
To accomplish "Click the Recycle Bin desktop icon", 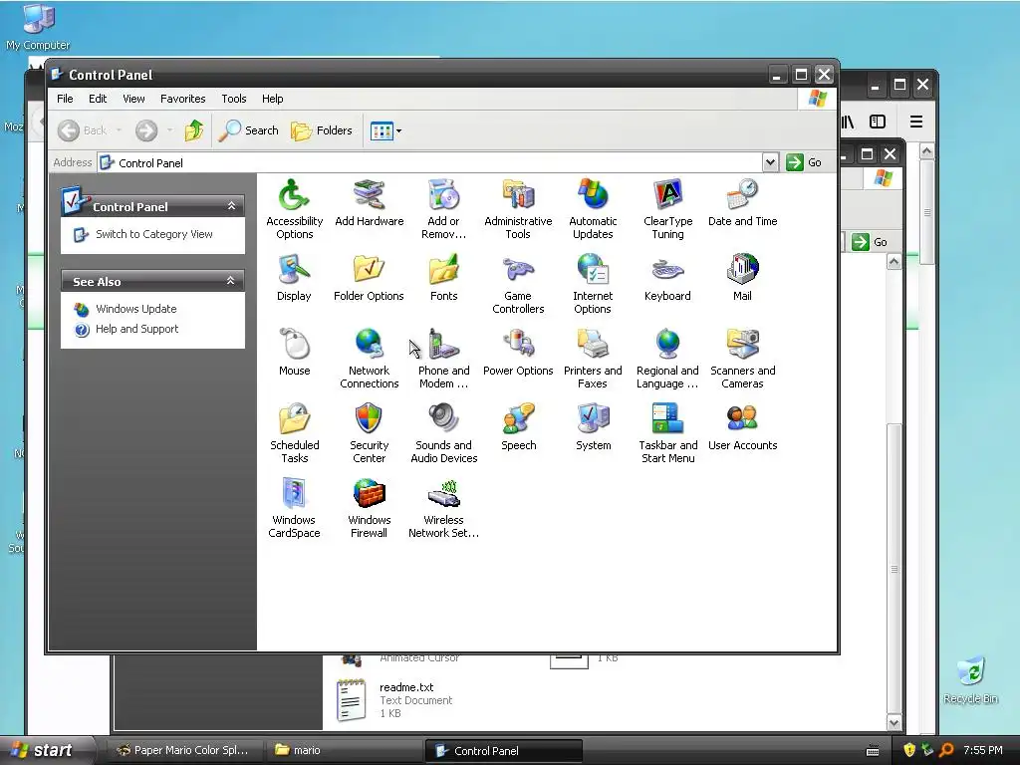I will click(x=970, y=679).
